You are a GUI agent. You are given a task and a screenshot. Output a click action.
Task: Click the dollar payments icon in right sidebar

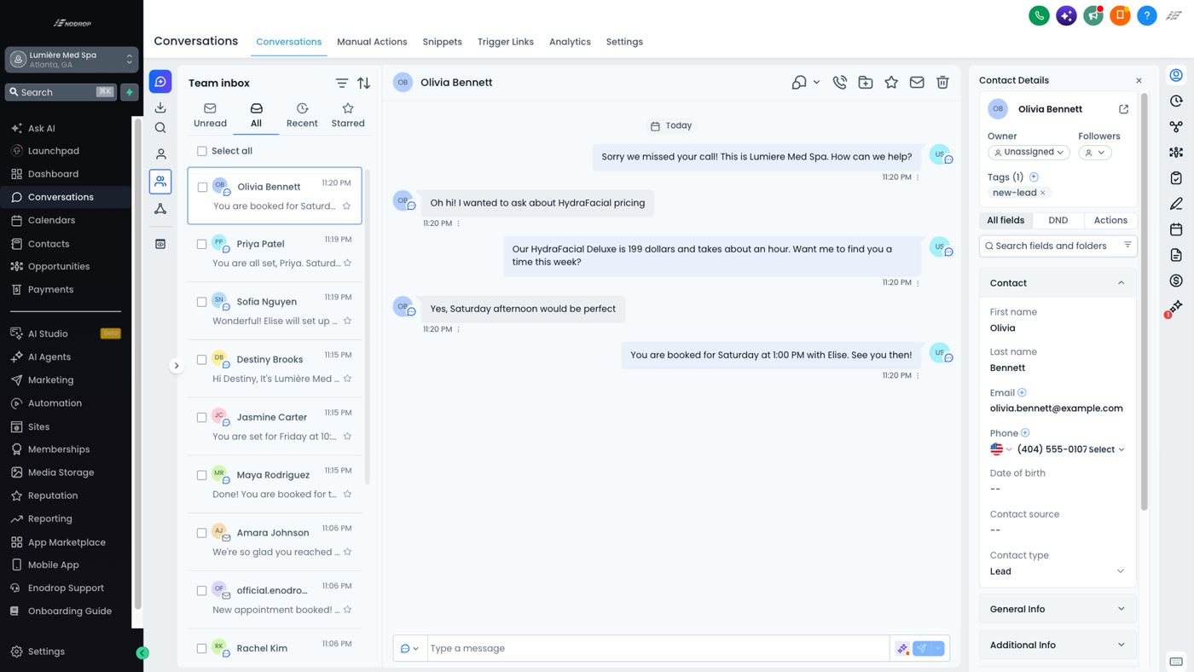(x=1176, y=281)
